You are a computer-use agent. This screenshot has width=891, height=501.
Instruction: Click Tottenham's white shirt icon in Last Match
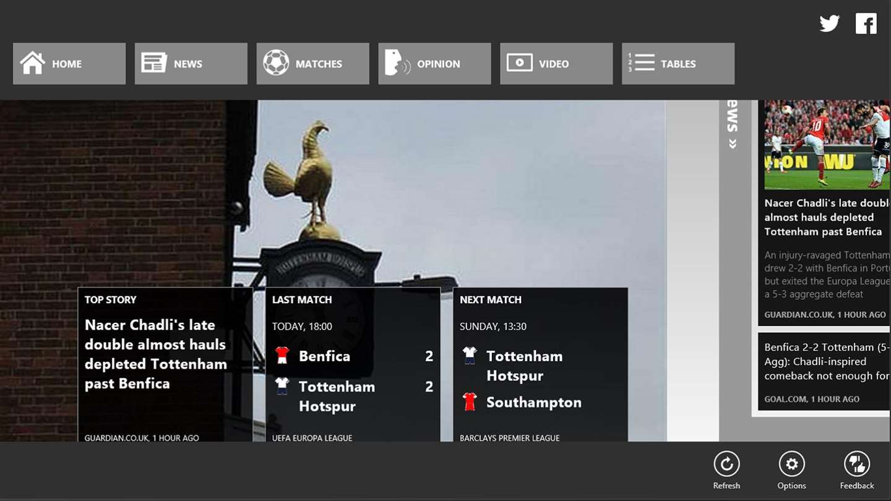282,386
